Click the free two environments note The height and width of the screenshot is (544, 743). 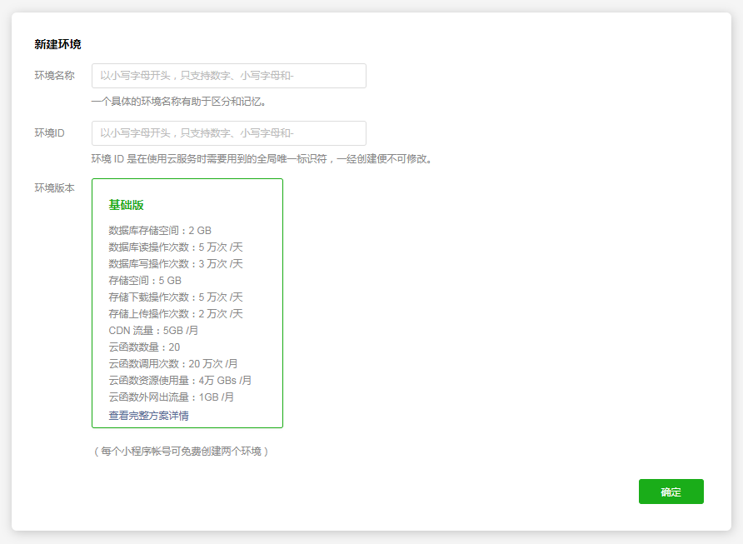(180, 452)
